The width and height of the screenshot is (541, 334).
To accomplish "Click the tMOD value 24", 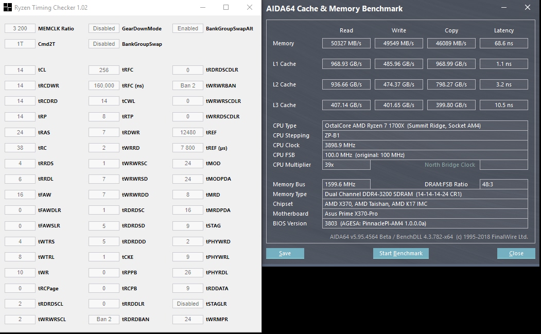I will tap(188, 163).
